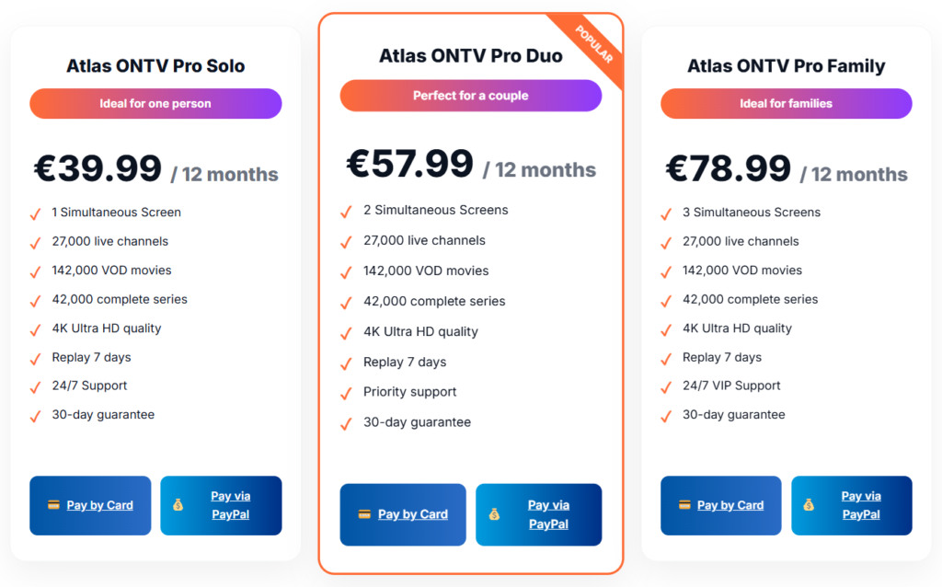Click money bag icon in Family plan
The image size is (942, 587).
[809, 505]
